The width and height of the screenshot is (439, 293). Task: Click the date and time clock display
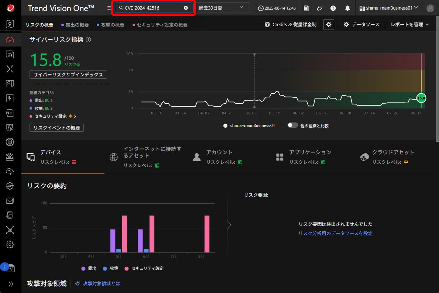277,8
